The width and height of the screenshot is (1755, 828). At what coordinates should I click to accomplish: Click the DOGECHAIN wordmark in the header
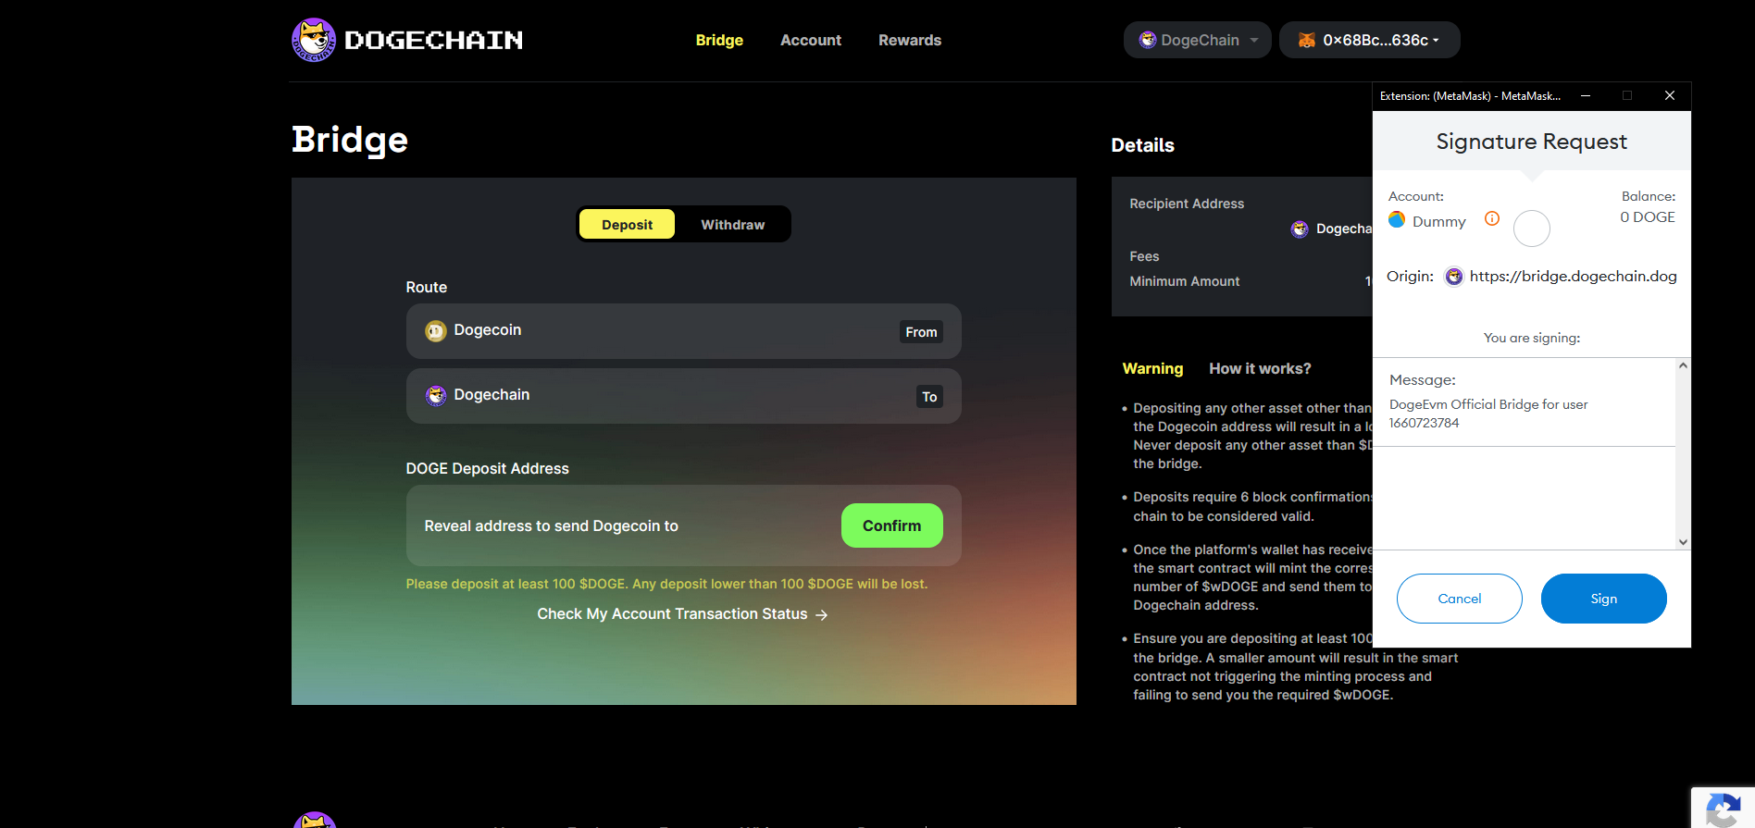click(x=433, y=40)
